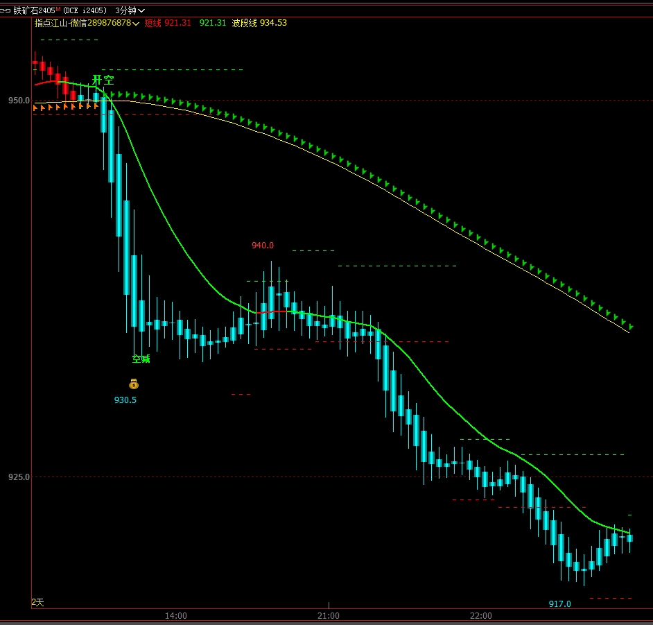
Task: Select the 开空 open-short signal label
Action: click(103, 80)
